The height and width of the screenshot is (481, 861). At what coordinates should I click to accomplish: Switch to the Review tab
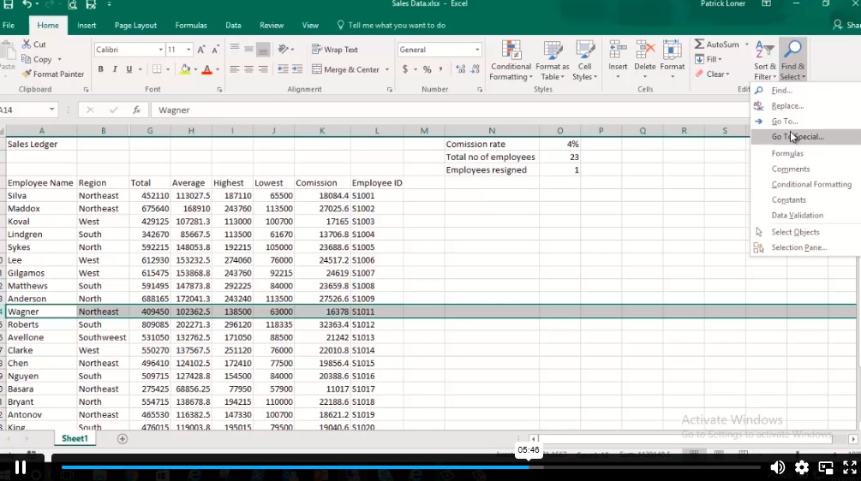(x=272, y=25)
